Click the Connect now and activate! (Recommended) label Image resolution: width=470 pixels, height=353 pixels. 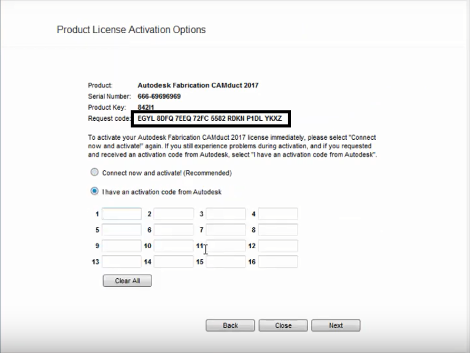coord(167,173)
